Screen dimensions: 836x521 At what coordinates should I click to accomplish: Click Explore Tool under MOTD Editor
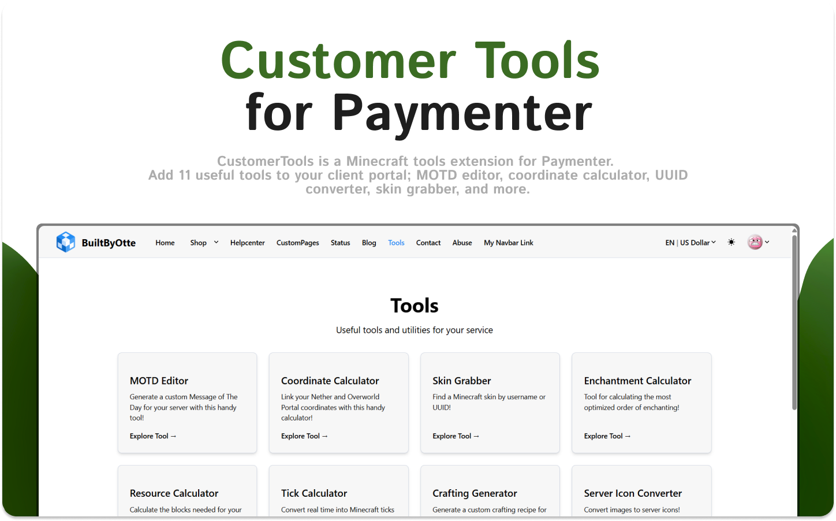(x=153, y=436)
